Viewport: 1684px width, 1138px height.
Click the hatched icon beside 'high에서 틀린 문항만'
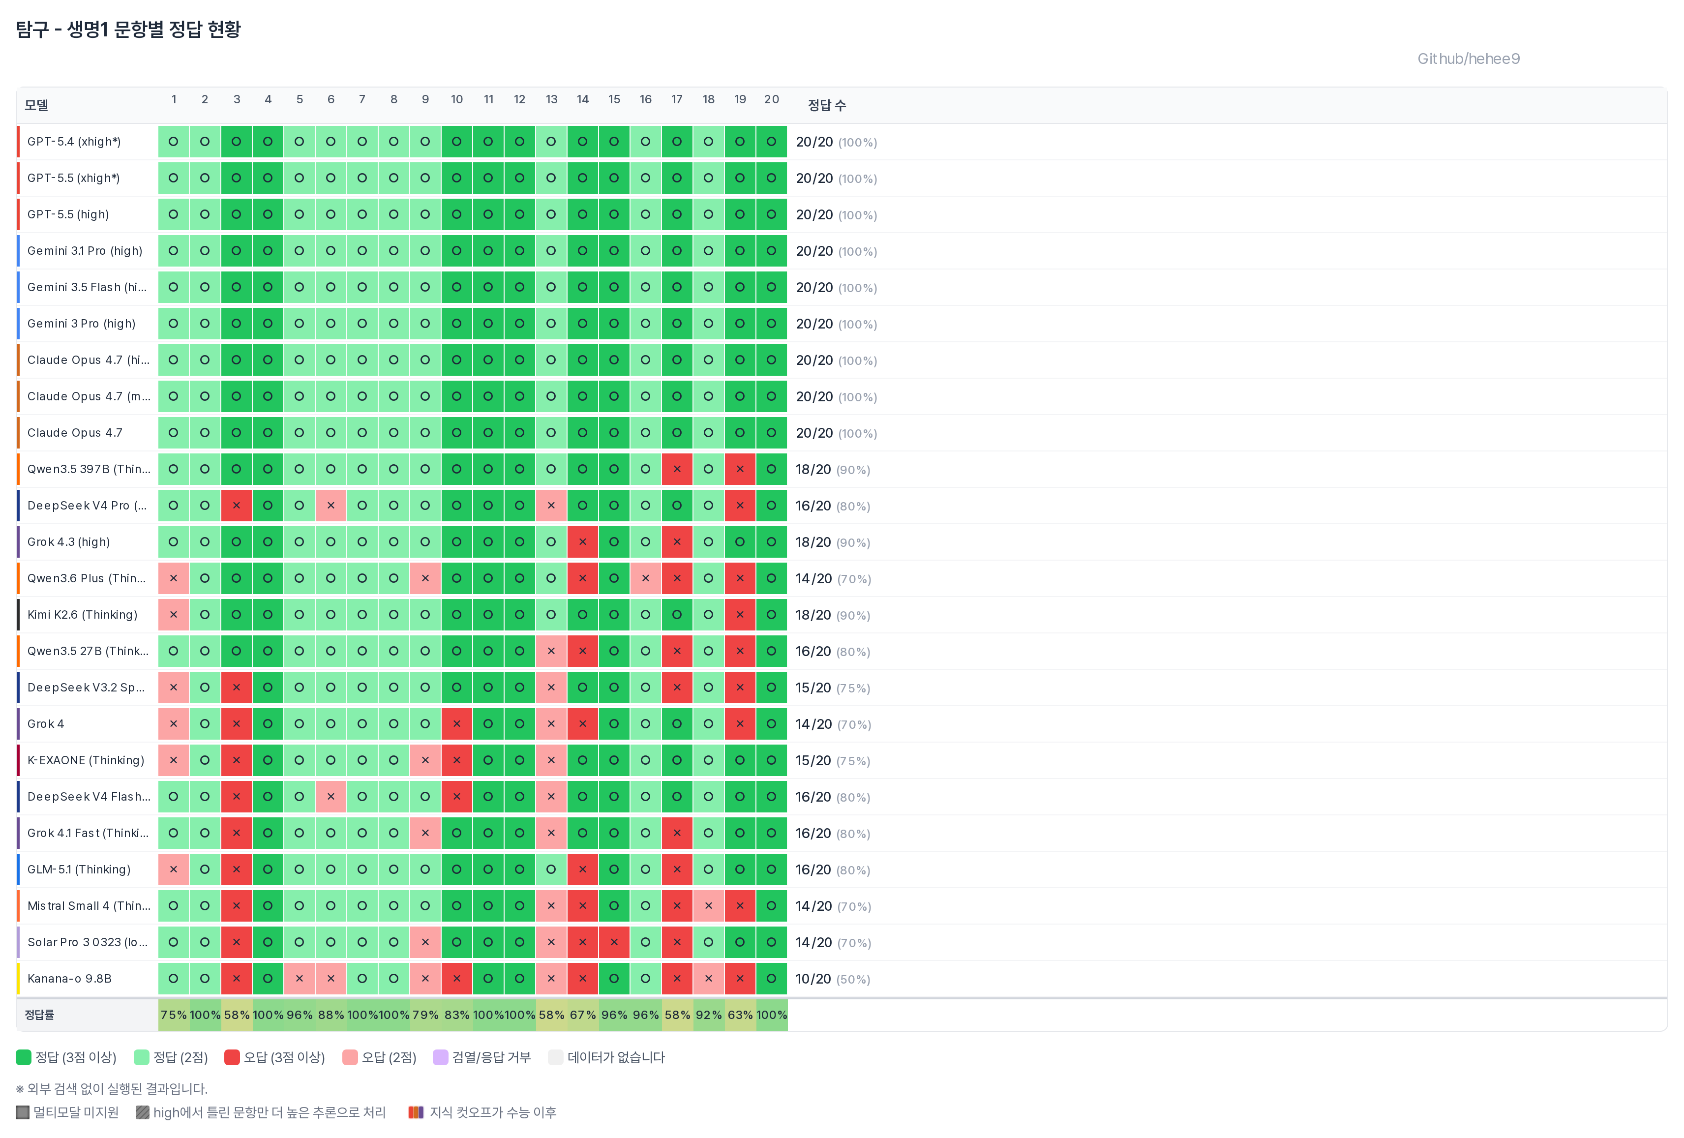coord(143,1112)
